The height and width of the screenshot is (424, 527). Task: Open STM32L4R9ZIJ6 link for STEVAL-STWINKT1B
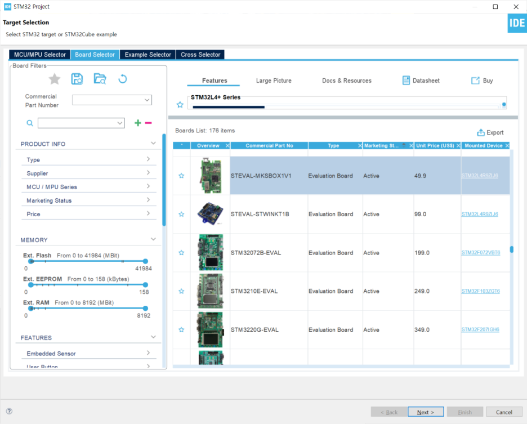[480, 214]
